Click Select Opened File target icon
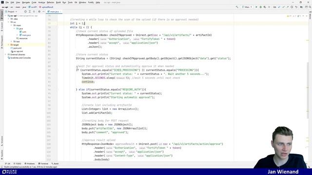Viewport: 312px width, 175px height. click(25, 12)
